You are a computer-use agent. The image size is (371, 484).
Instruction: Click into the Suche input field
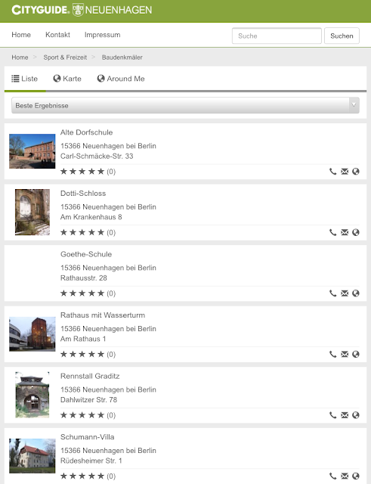(x=277, y=36)
